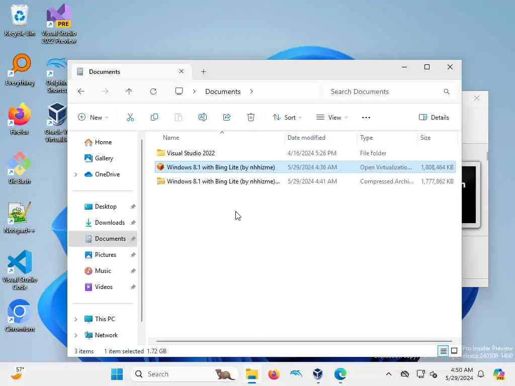
Task: Click the search magnifier icon in Documents
Action: pyautogui.click(x=447, y=91)
